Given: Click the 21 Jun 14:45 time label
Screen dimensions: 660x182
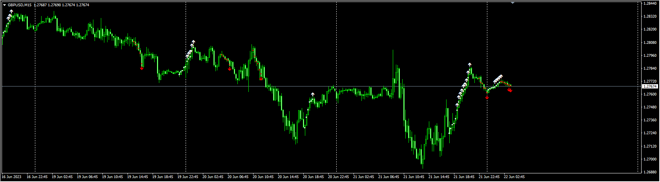Looking at the screenshot, I should click(x=439, y=177).
